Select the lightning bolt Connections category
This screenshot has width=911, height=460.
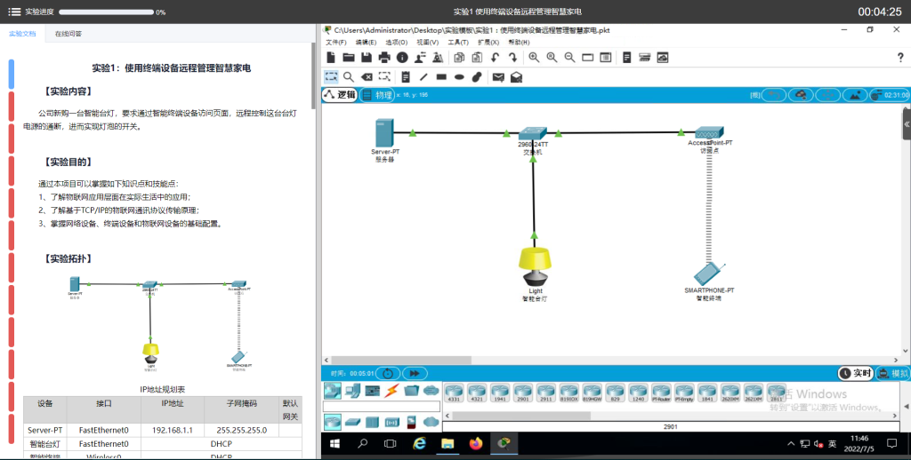click(391, 391)
